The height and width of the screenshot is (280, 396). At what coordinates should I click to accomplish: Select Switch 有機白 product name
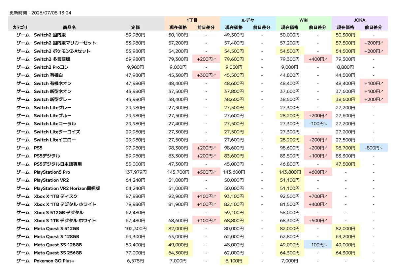pos(48,75)
